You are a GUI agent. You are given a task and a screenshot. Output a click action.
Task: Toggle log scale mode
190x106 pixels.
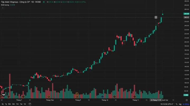180,104
